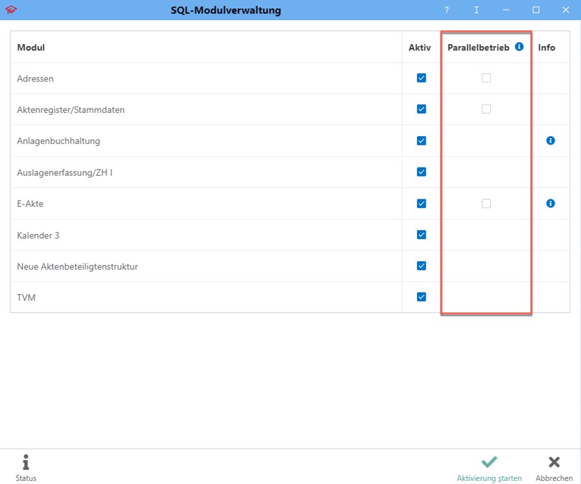Maximize the SQL-Modulverwaltung window

tap(536, 10)
